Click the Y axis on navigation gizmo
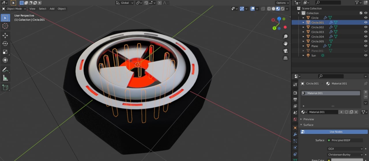This screenshot has width=369, height=161. [x=274, y=28]
